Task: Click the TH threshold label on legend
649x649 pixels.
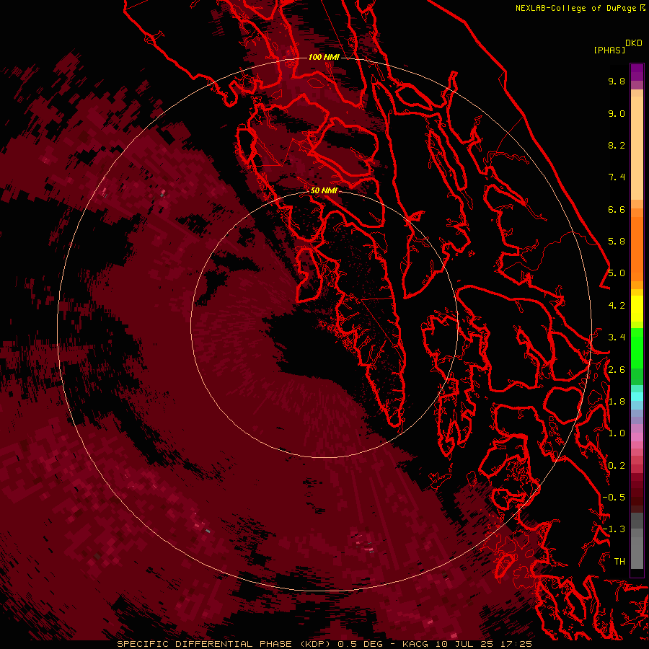Action: click(619, 562)
